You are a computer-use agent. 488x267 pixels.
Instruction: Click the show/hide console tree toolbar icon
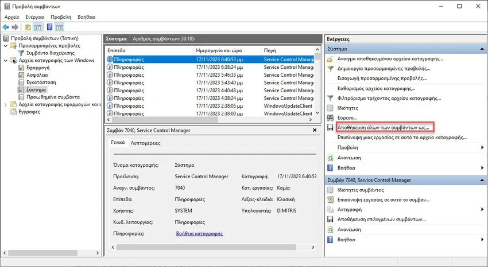coord(38,28)
